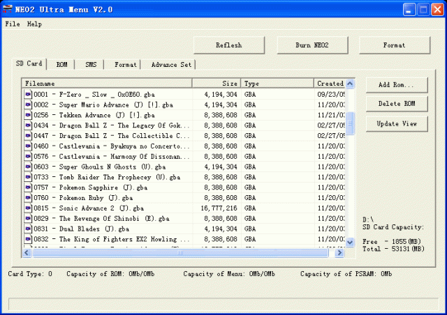Viewport: 447px width, 315px height.
Task: Click the NEO2 Ultra Menu title bar icon
Action: [7, 9]
